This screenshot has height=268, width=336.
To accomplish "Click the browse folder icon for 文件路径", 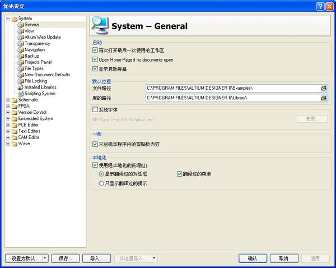I will (324, 88).
